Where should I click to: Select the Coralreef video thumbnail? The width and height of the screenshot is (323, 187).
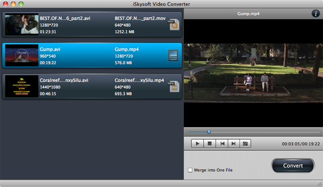[x=22, y=86]
